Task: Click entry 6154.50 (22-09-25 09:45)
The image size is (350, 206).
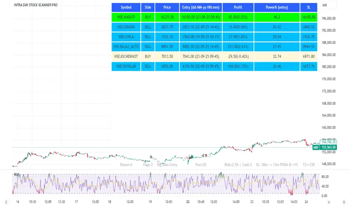Action: click(x=201, y=66)
